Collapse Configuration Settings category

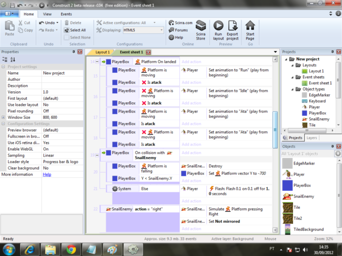[3, 123]
